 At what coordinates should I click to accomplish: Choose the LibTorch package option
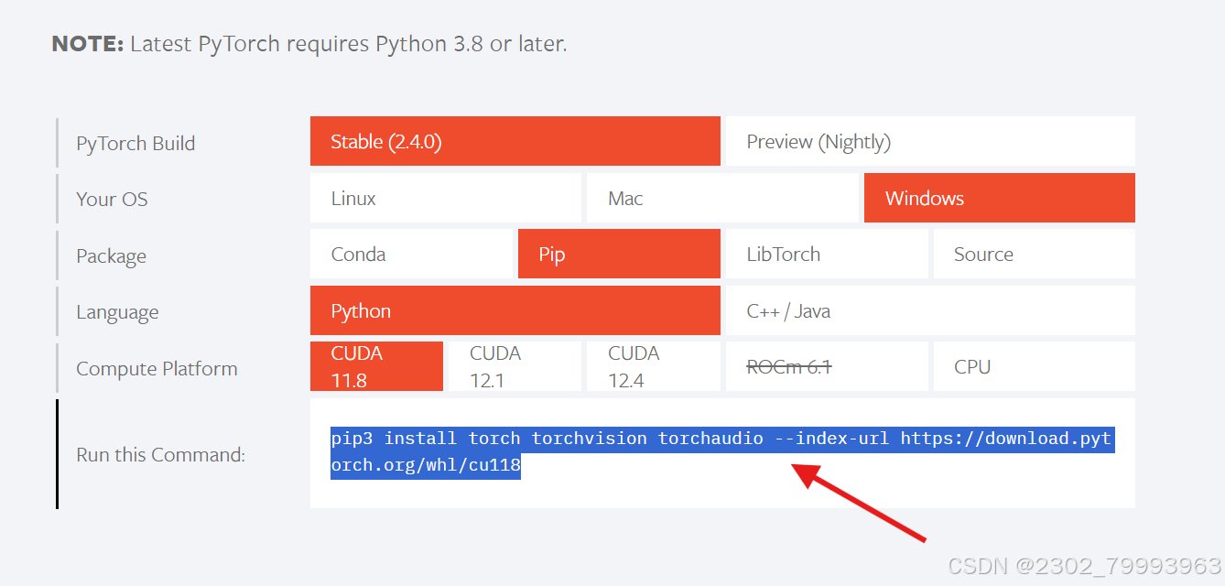827,254
